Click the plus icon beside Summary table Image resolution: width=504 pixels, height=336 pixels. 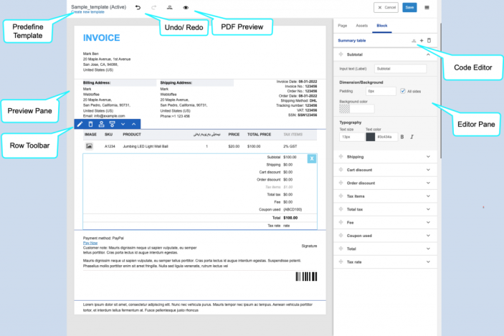coord(422,41)
